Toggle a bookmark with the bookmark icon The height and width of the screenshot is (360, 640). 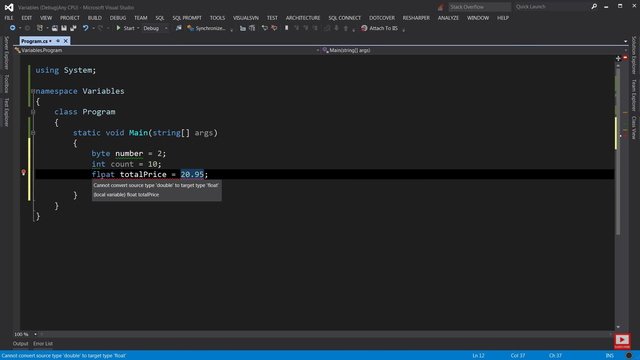287,28
